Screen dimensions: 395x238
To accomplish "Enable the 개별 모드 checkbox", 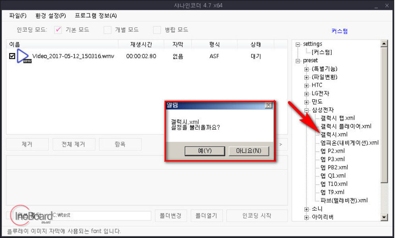I will (x=108, y=30).
